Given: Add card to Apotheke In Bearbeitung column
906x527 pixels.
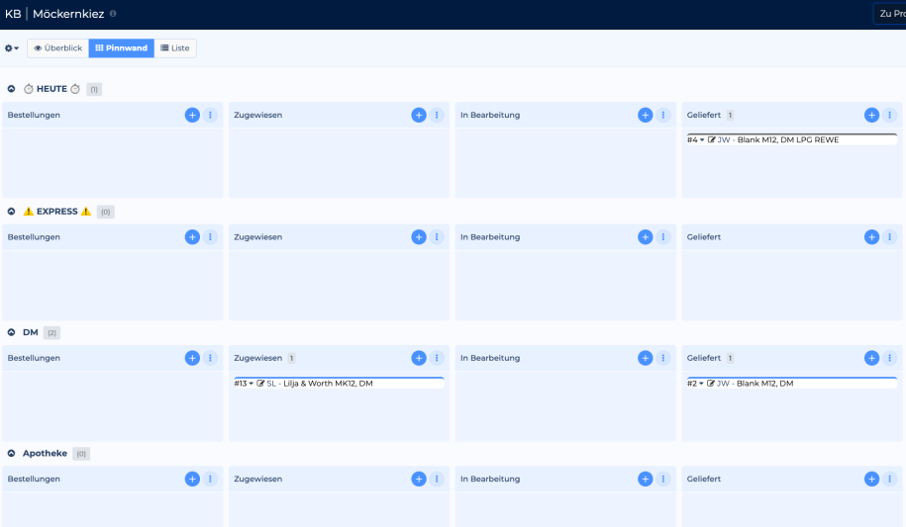Looking at the screenshot, I should pos(646,480).
